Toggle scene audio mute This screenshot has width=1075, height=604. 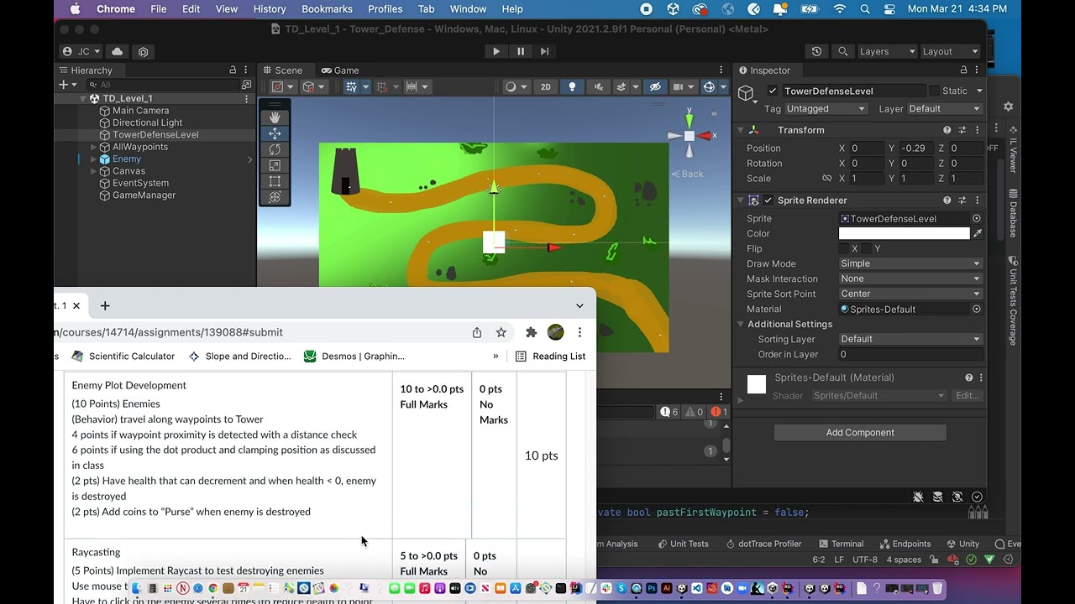[598, 86]
